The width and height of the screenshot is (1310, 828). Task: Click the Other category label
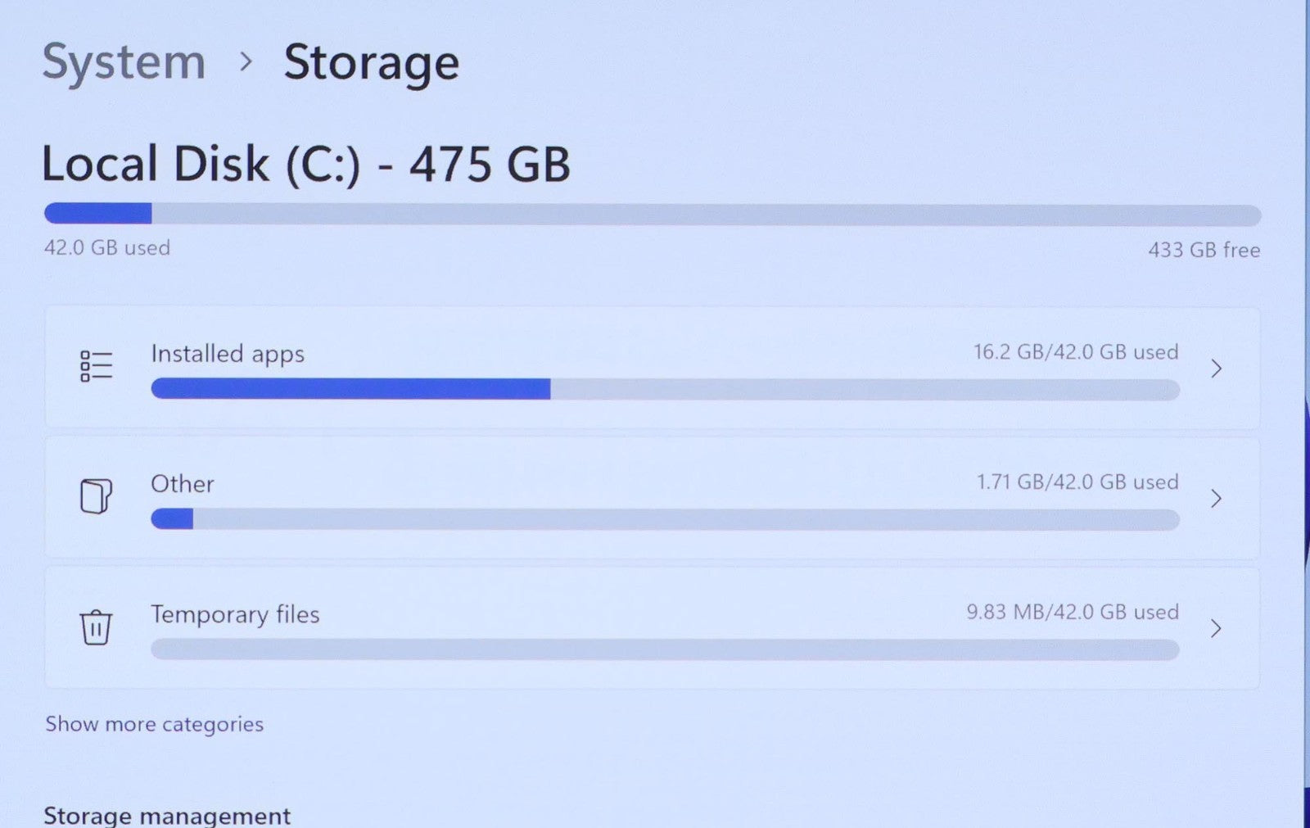pos(182,484)
